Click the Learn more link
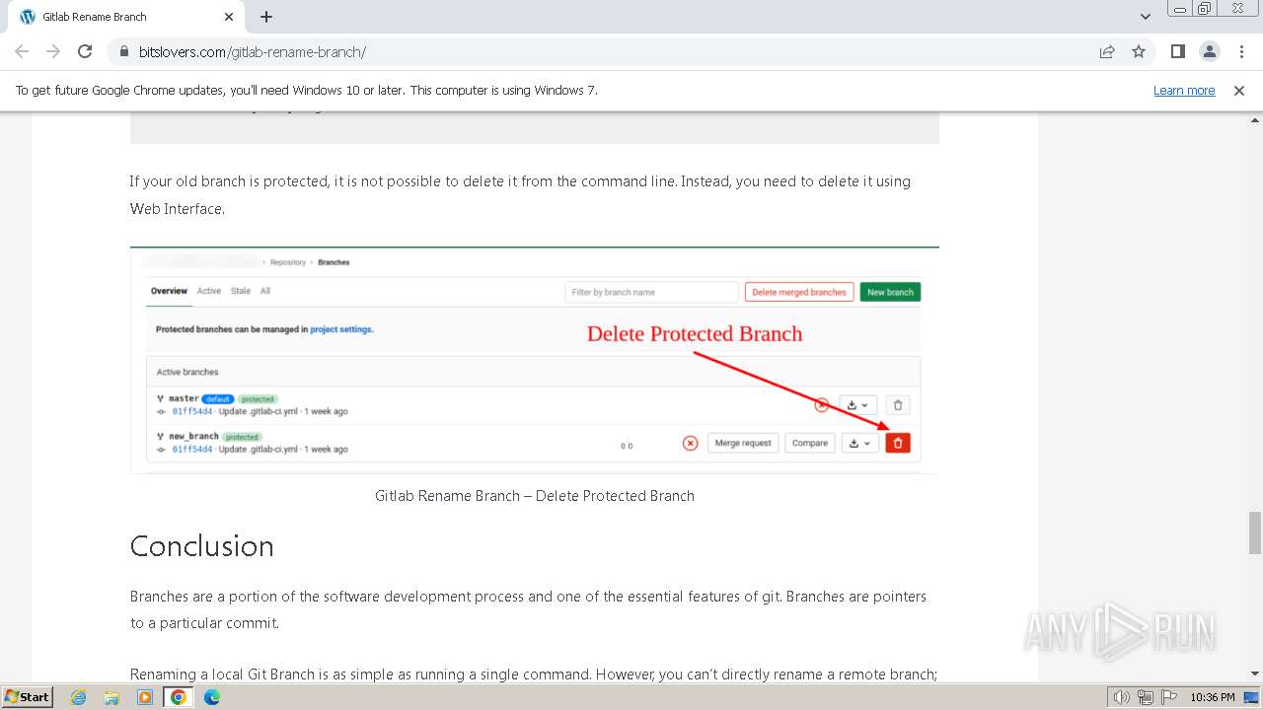Viewport: 1263px width, 710px height. click(x=1184, y=90)
